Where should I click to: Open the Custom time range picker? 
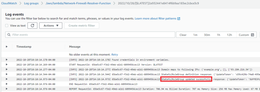coord(246,35)
